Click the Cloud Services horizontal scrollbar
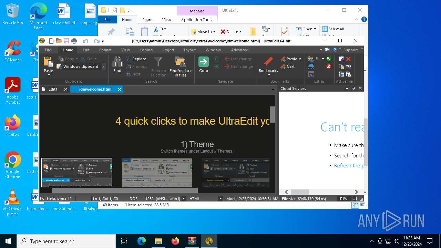Image resolution: width=441 pixels, height=248 pixels. pos(300,192)
